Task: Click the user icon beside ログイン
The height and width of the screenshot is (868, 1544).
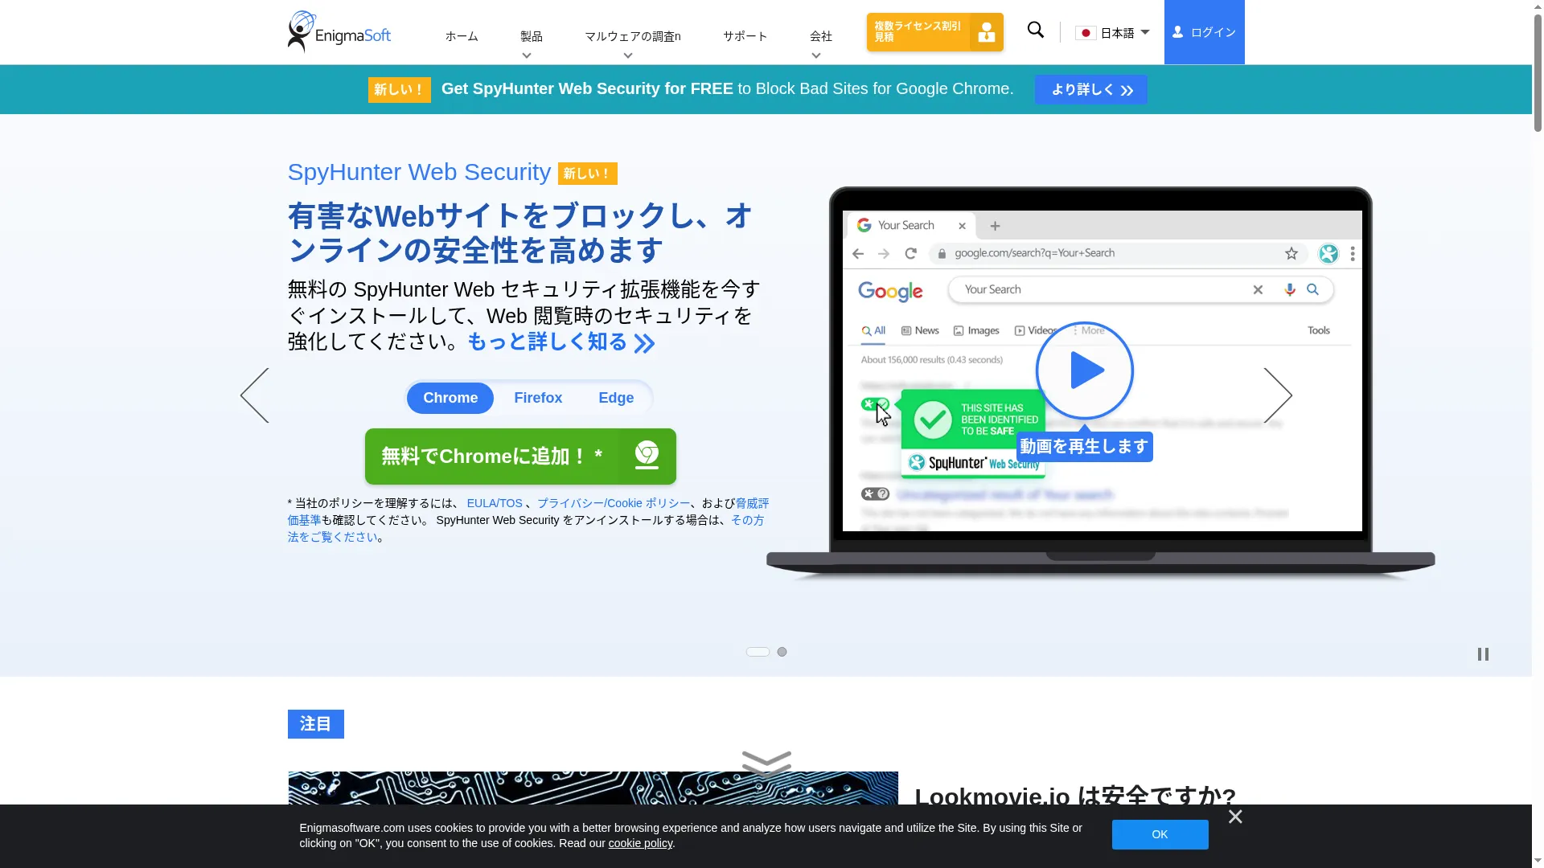Action: tap(1177, 32)
